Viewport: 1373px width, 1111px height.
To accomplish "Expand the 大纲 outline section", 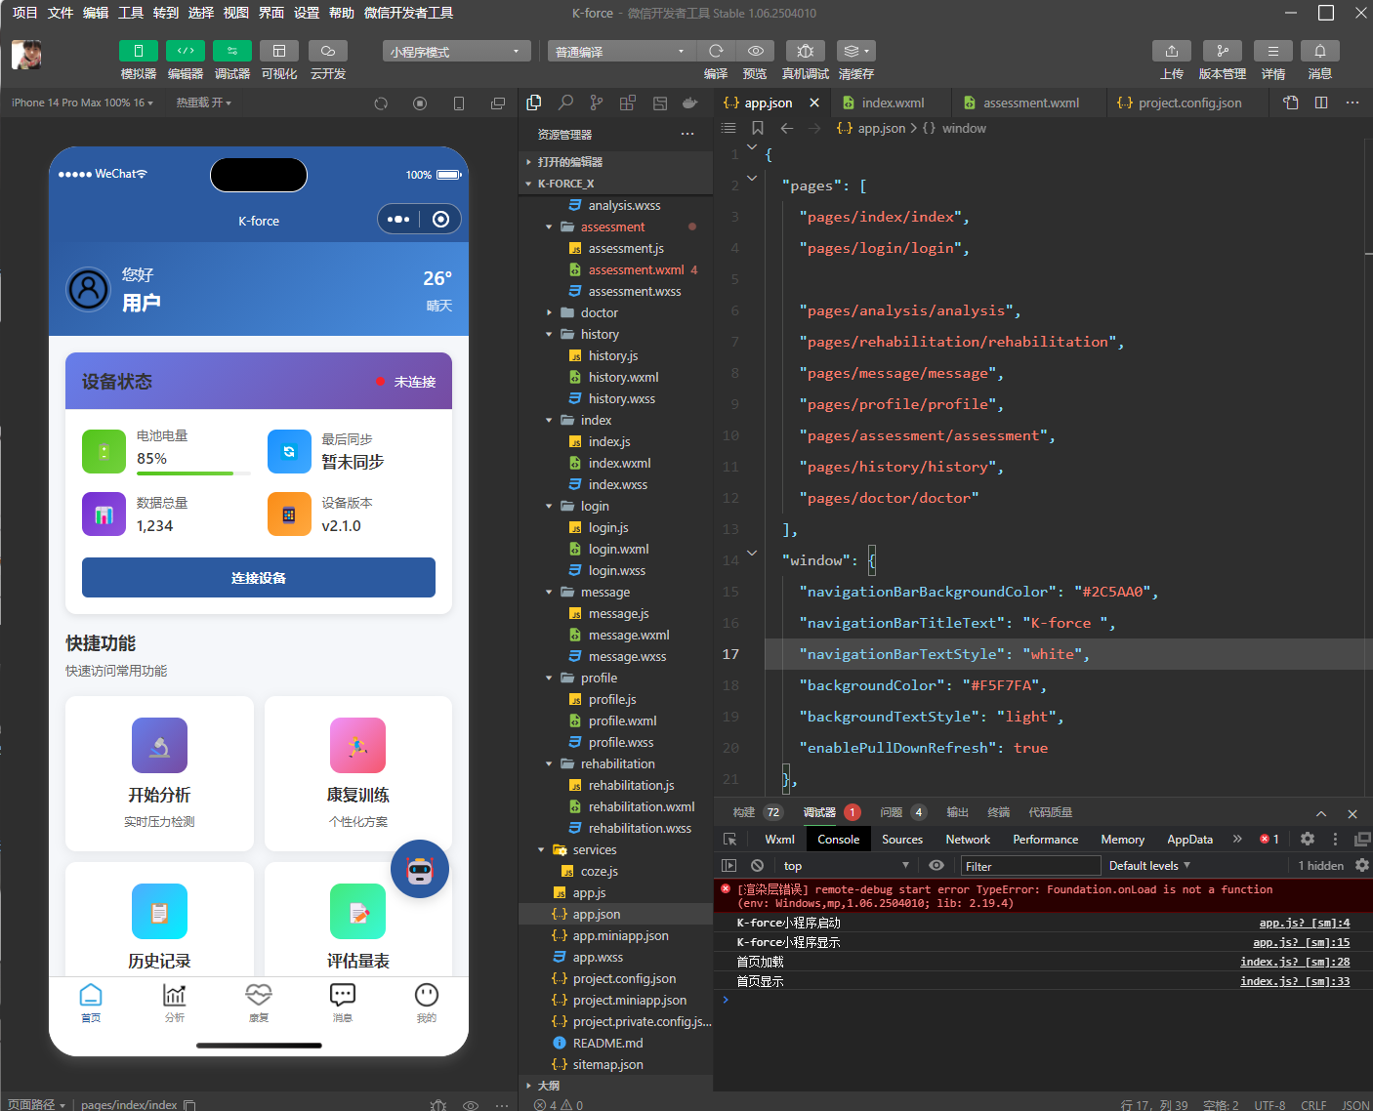I will [616, 1086].
